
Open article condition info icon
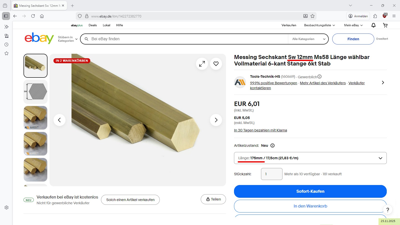click(272, 145)
